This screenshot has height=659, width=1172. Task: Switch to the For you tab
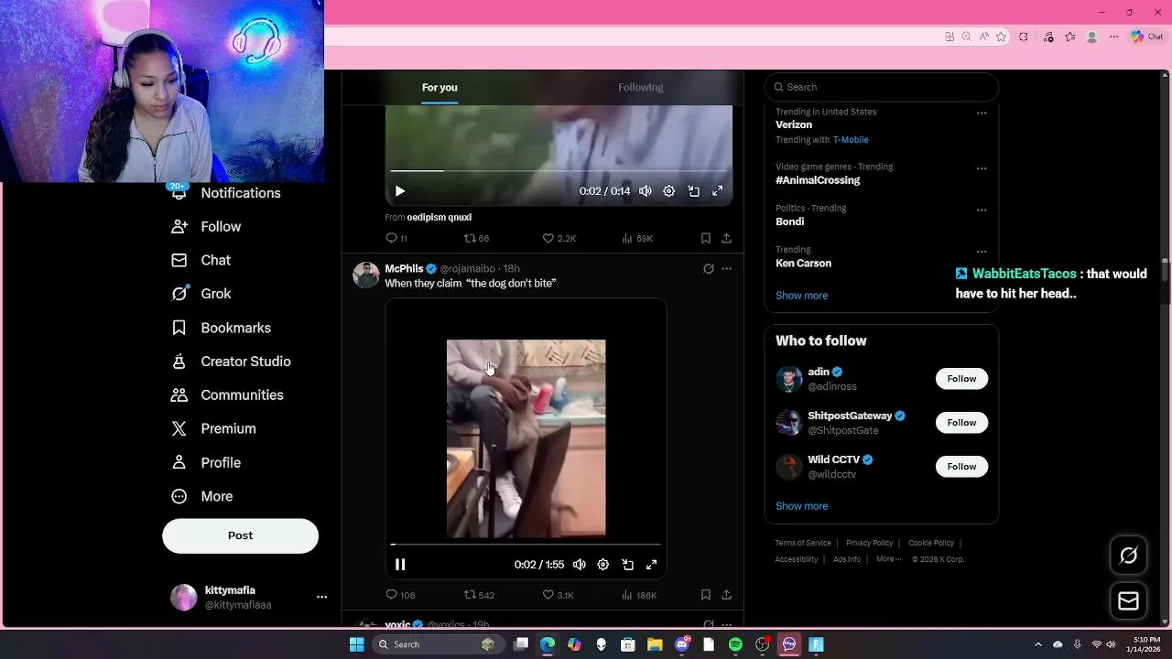[439, 87]
